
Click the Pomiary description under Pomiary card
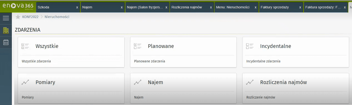[28, 97]
